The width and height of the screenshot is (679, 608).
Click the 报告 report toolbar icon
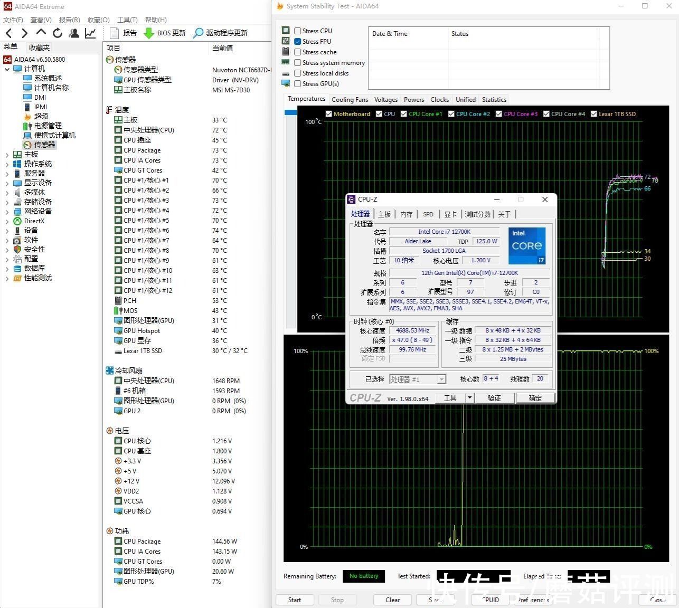114,33
